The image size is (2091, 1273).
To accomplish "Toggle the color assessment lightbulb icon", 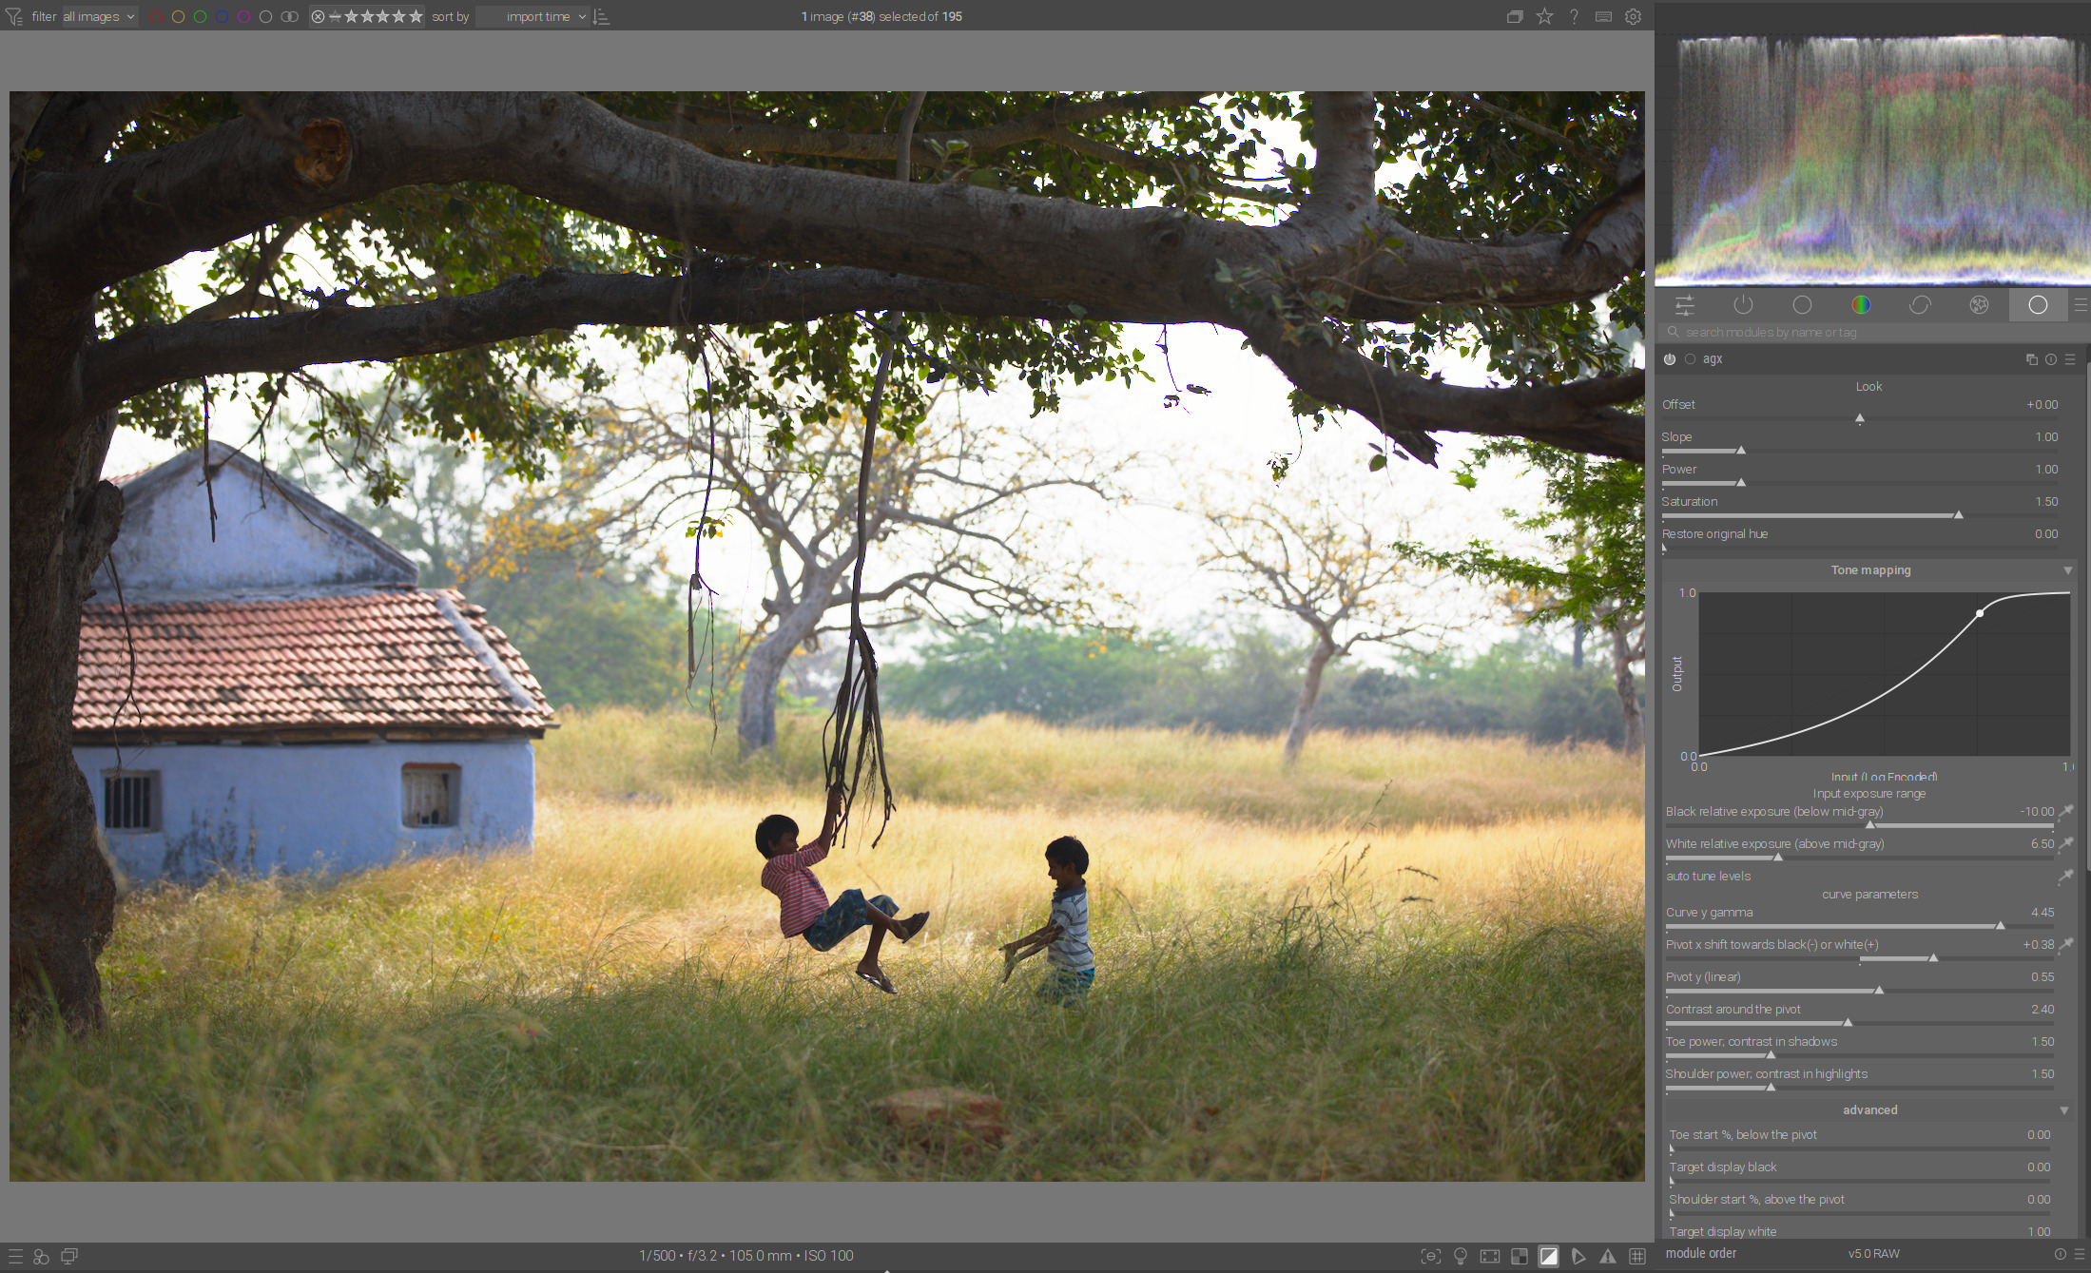I will pyautogui.click(x=1461, y=1256).
